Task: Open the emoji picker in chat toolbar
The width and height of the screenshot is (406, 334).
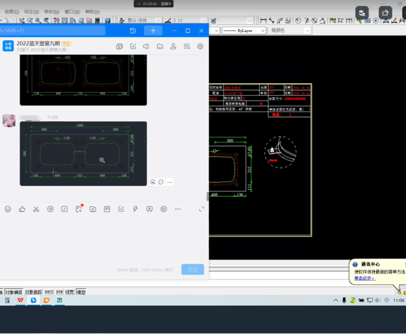Action: click(8, 209)
